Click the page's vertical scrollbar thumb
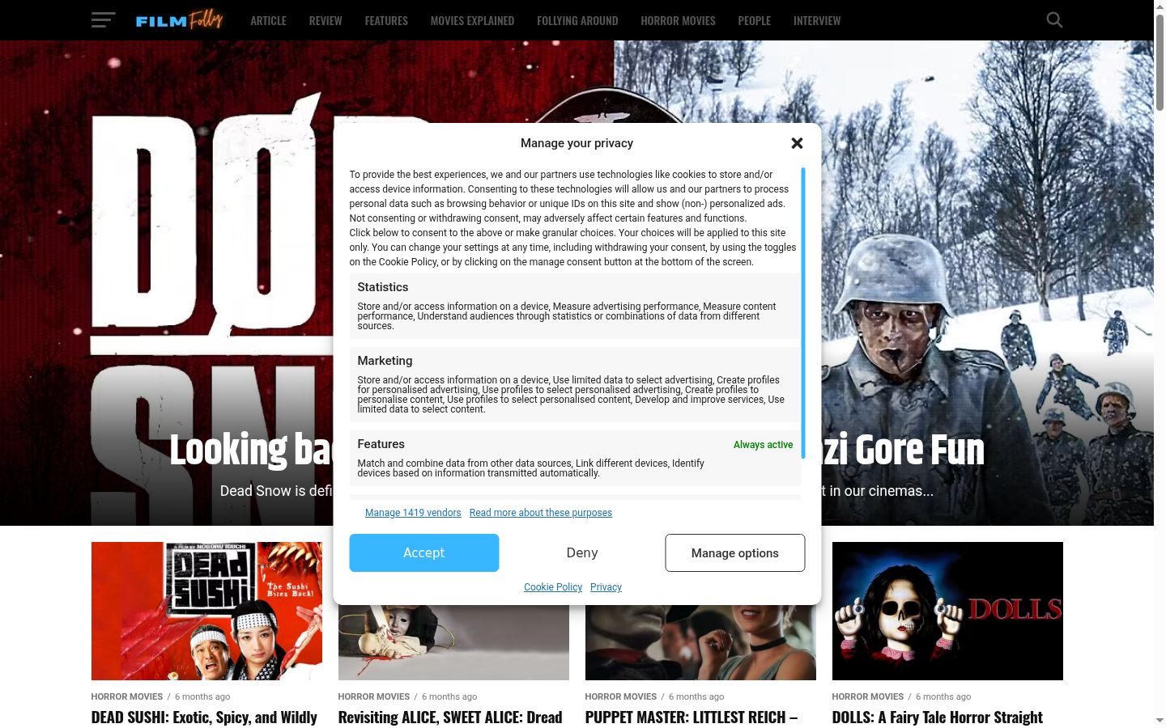The image size is (1166, 728). click(1160, 62)
